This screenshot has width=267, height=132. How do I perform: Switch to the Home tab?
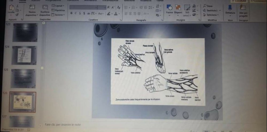pos(22,1)
